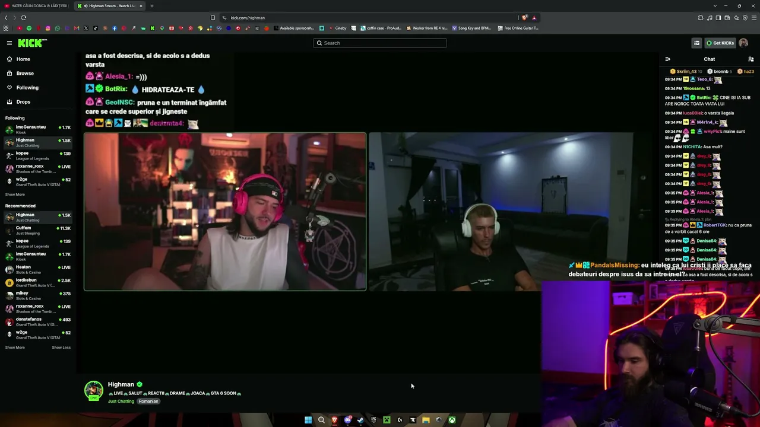760x427 pixels.
Task: Bookmark this page icon
Action: click(x=213, y=18)
